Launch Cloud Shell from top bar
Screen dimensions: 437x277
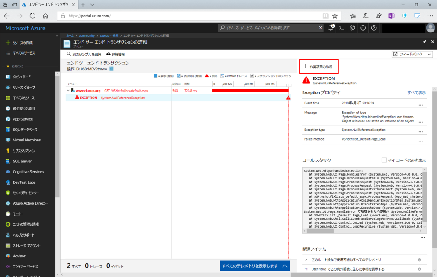341,28
